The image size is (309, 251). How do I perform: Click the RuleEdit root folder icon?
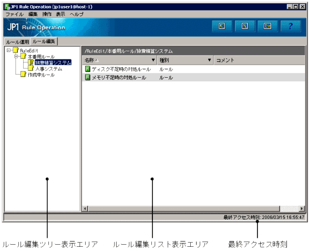(16, 50)
